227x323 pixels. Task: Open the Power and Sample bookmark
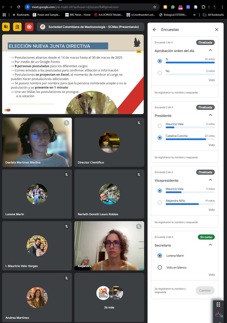(x=47, y=15)
